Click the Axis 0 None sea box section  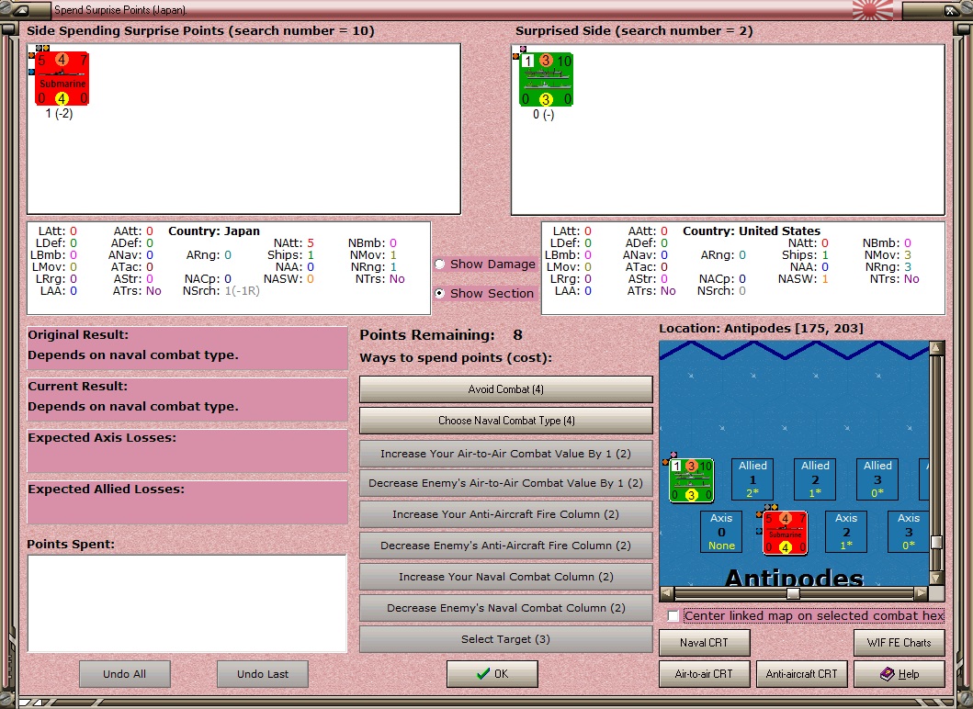point(721,532)
